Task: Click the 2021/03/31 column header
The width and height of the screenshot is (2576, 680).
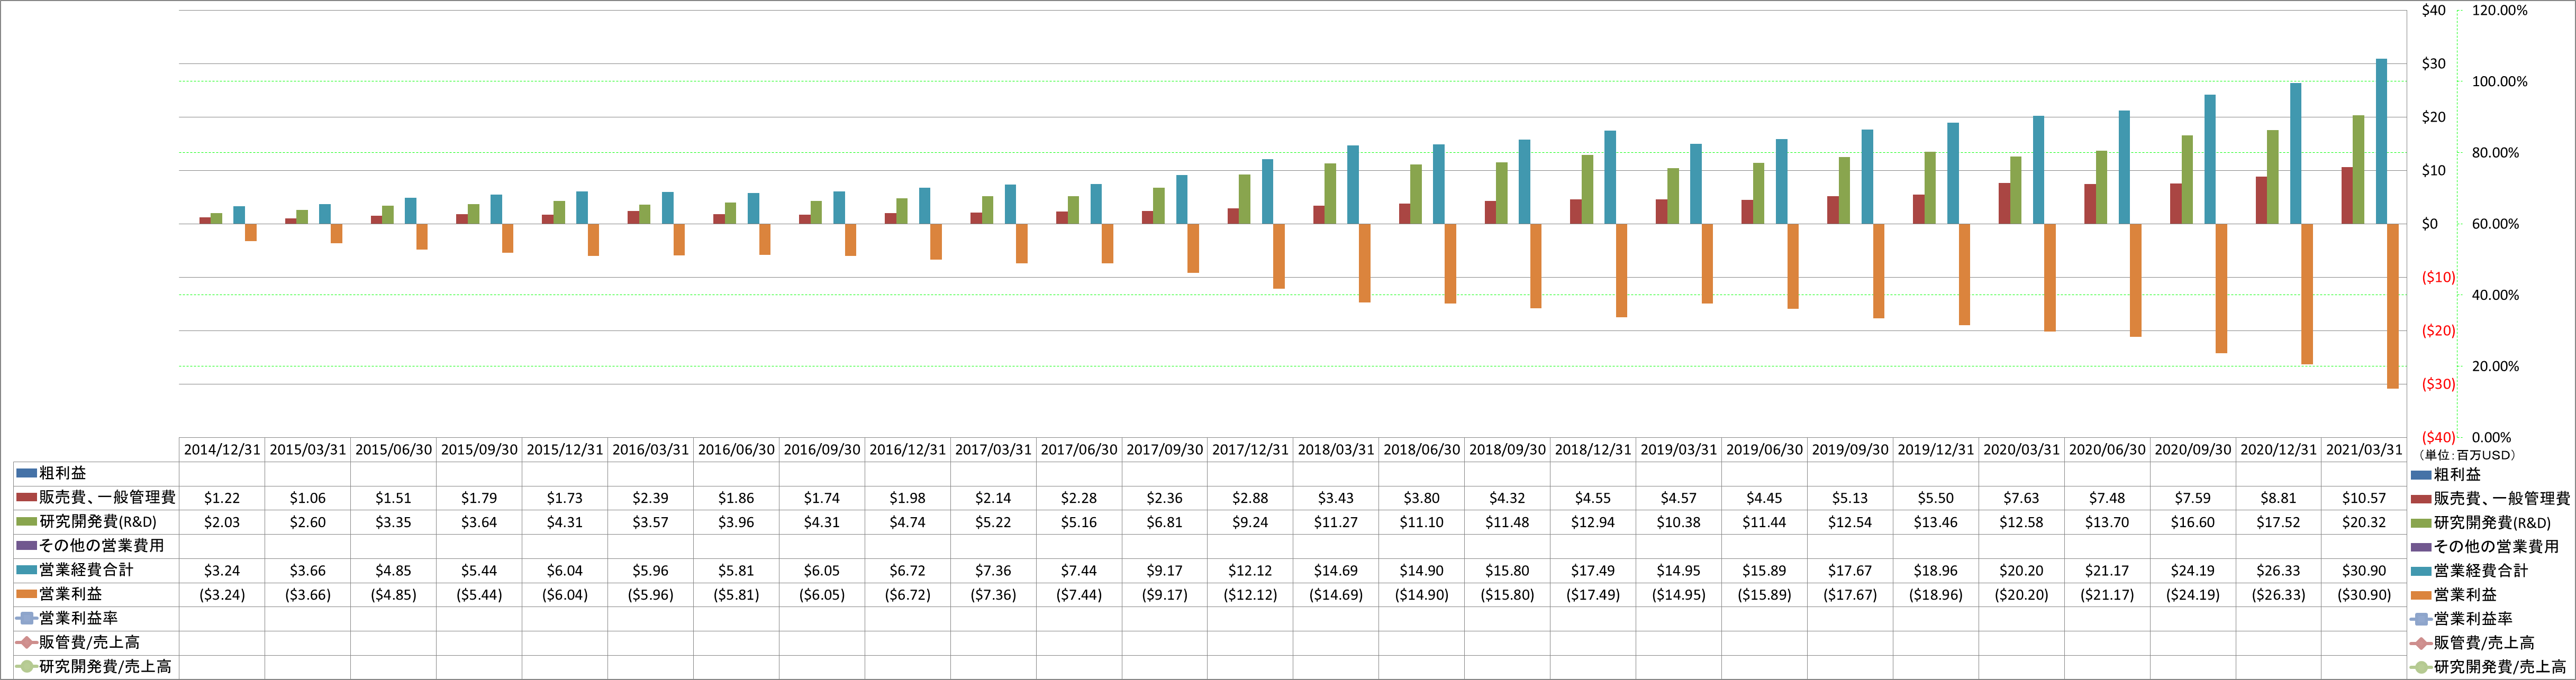Action: [x=2364, y=451]
